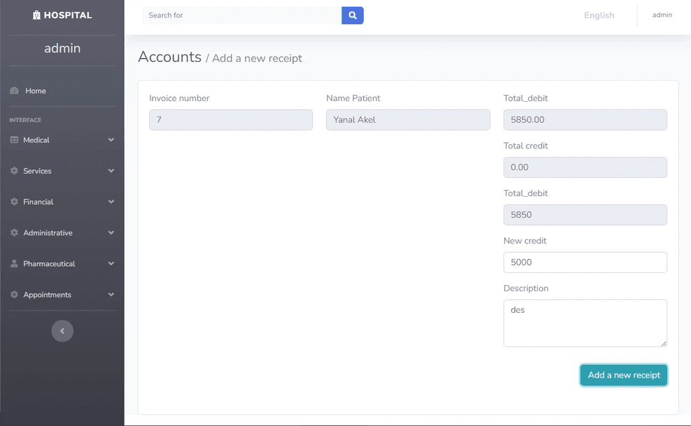Click the Services gear icon
691x426 pixels.
14,171
